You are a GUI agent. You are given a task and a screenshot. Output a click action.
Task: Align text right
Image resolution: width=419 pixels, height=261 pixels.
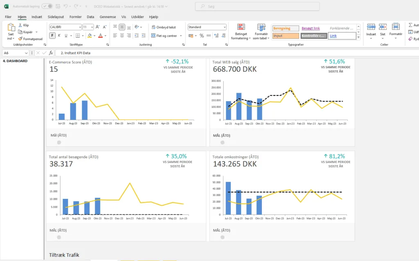pos(129,36)
